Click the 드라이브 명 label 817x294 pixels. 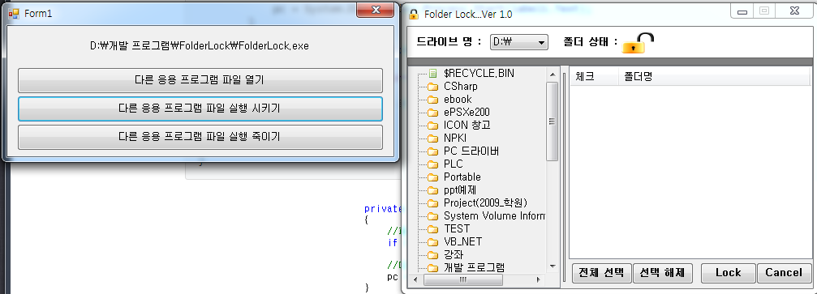[x=449, y=42]
